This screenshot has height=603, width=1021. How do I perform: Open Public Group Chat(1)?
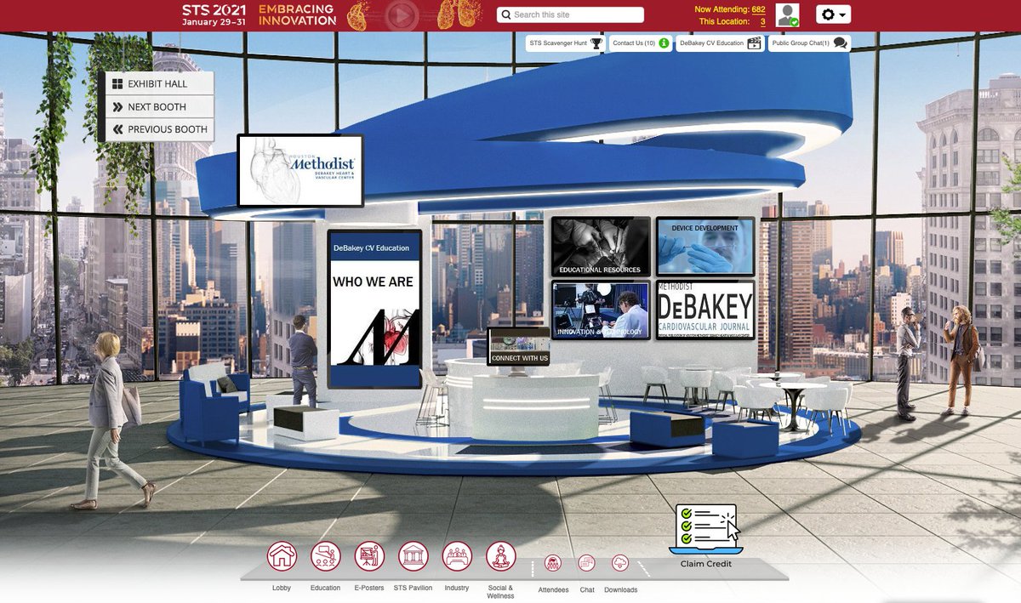pyautogui.click(x=809, y=43)
